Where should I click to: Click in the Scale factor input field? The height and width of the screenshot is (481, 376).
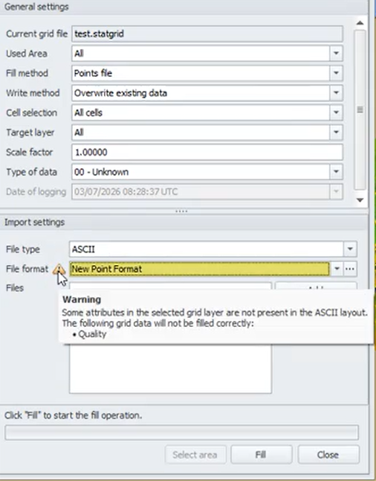[x=207, y=152]
